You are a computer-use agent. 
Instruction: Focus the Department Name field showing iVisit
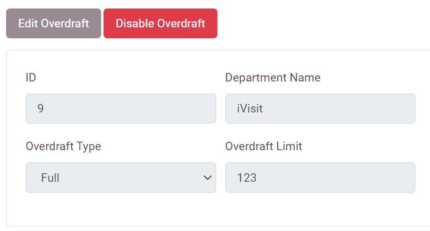[320, 108]
